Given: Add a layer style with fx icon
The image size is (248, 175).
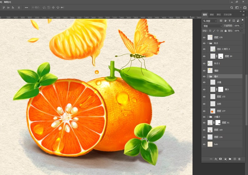Looking at the screenshot, I should (x=216, y=159).
